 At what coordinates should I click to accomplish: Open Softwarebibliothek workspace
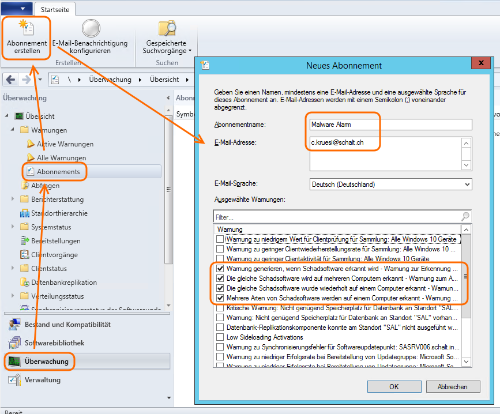click(x=54, y=343)
